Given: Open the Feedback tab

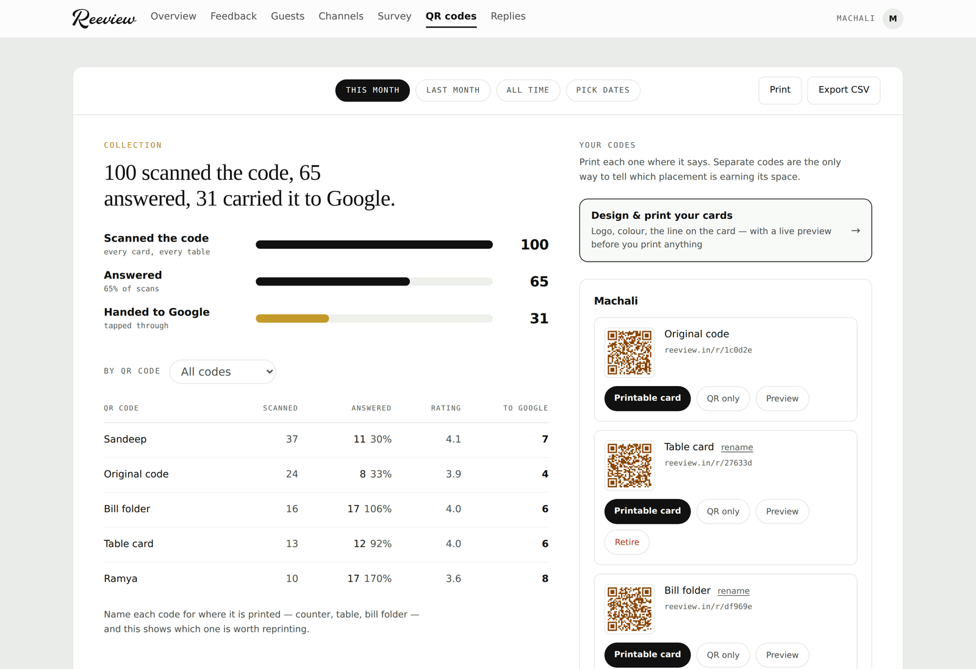Looking at the screenshot, I should [234, 16].
